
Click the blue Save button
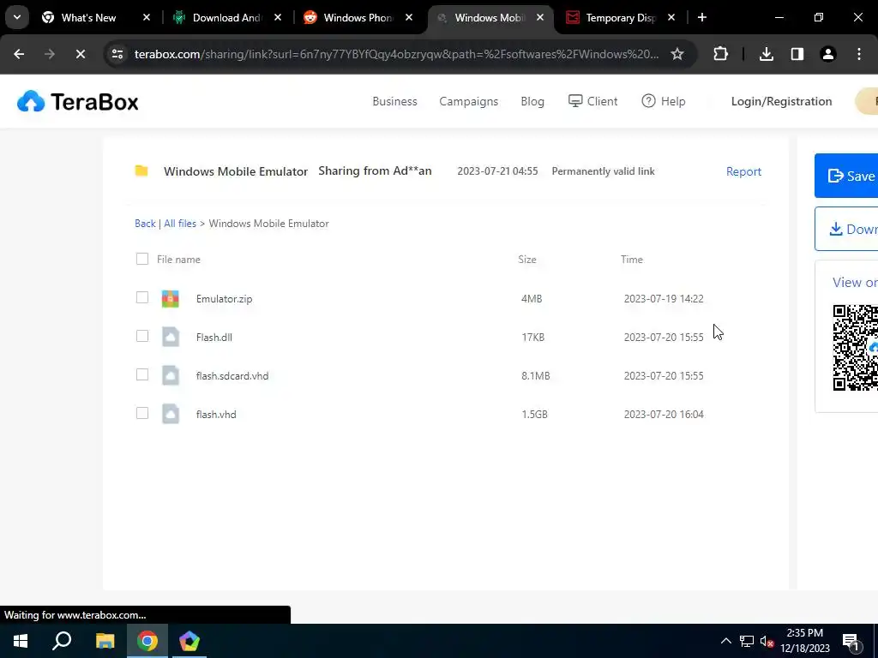click(x=846, y=176)
